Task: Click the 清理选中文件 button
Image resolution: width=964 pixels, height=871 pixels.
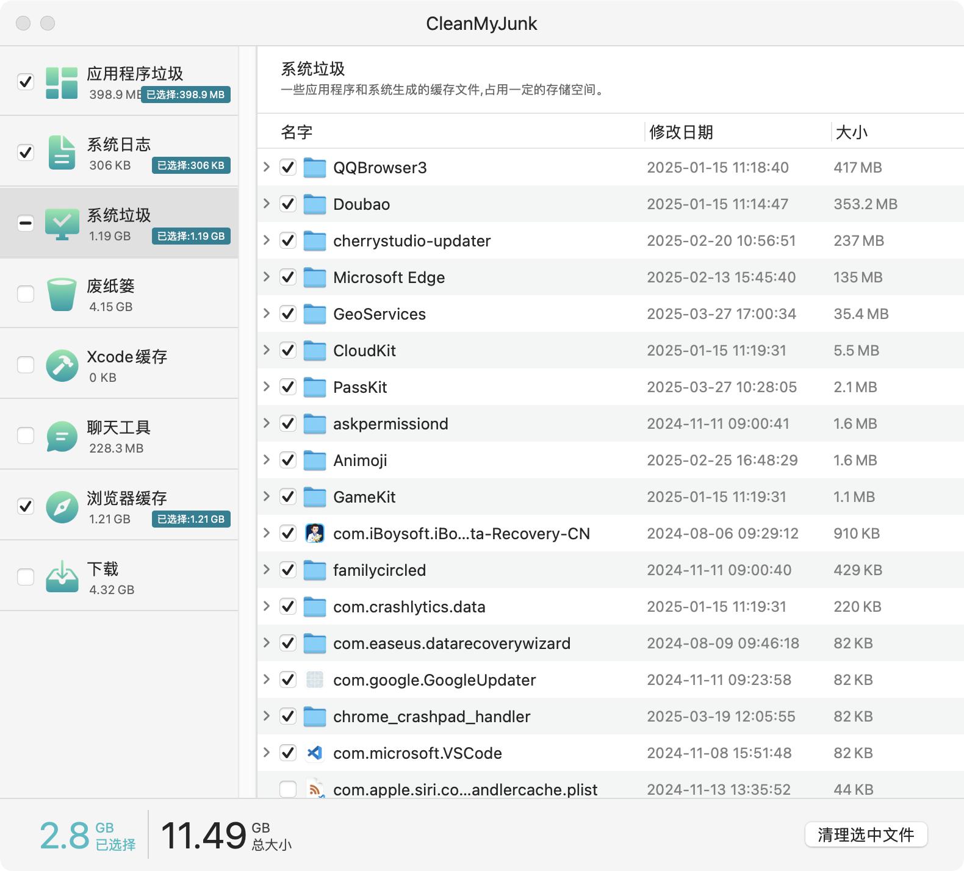Action: click(x=866, y=834)
